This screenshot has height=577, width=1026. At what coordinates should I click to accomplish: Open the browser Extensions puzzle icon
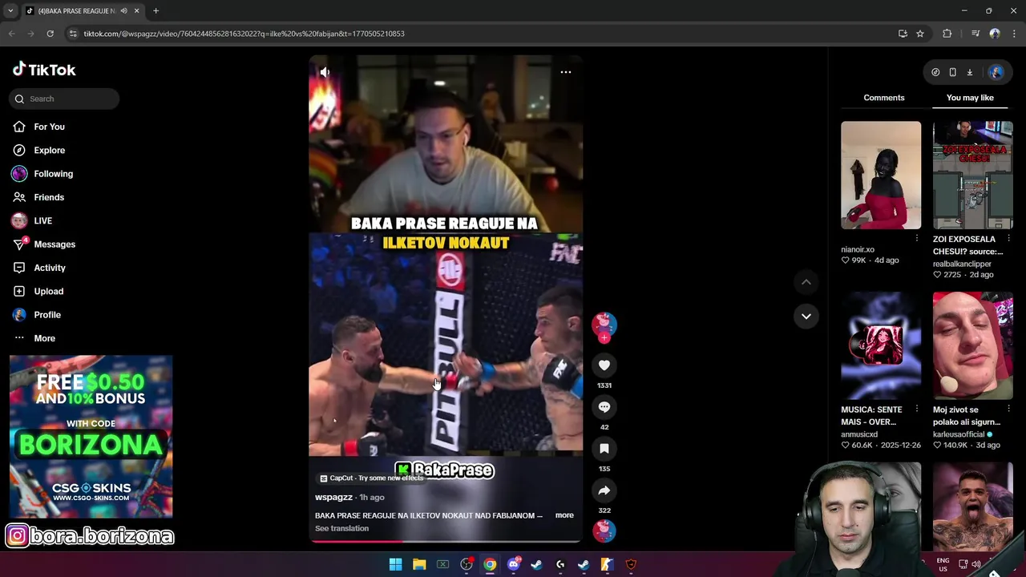947,34
